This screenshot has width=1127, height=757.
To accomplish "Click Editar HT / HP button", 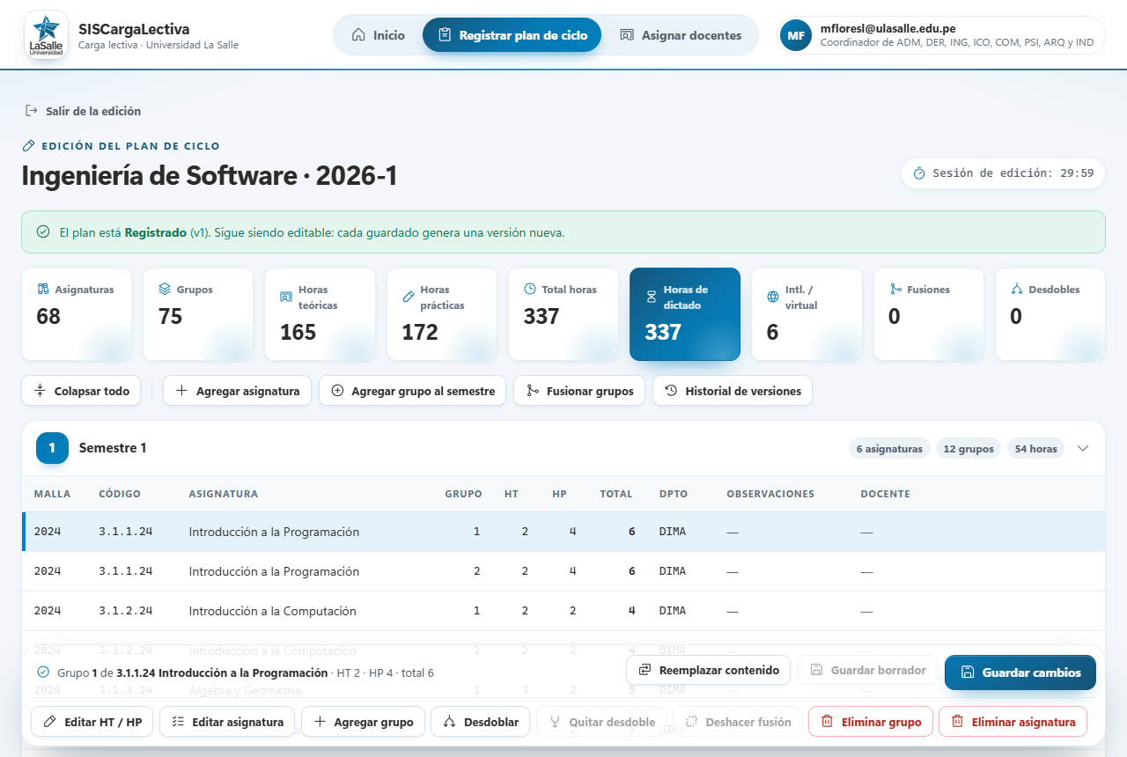I will pyautogui.click(x=92, y=722).
